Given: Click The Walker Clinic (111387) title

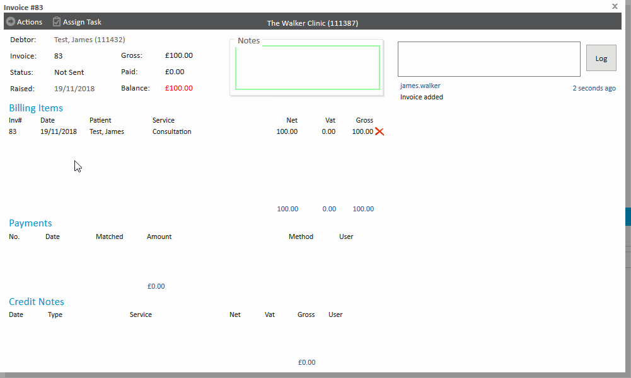Looking at the screenshot, I should tap(313, 23).
